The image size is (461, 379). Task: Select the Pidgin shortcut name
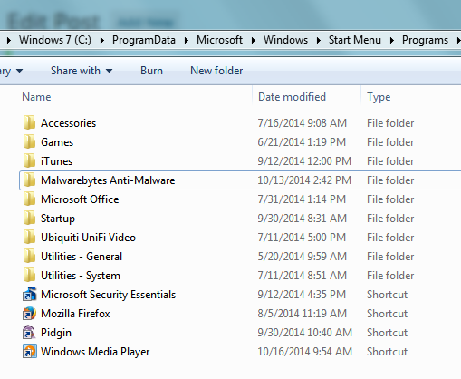pyautogui.click(x=56, y=333)
